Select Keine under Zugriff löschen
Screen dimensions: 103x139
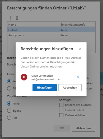pyautogui.click(x=9, y=104)
